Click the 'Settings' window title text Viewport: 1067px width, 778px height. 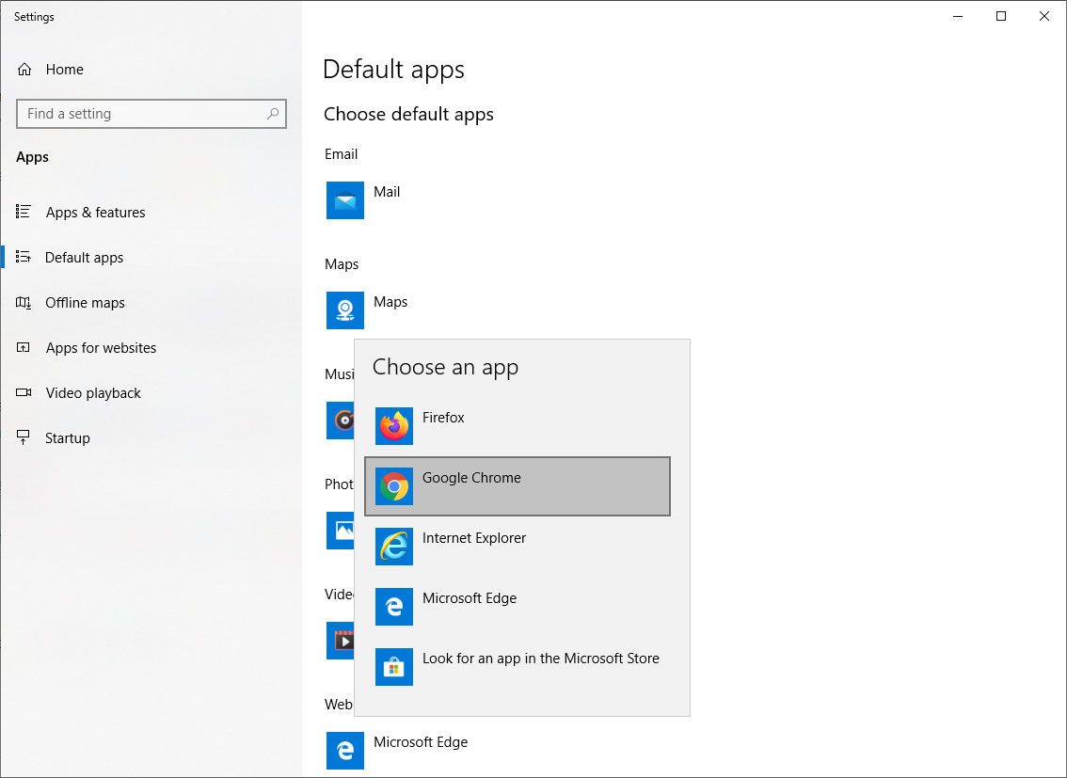click(x=34, y=17)
